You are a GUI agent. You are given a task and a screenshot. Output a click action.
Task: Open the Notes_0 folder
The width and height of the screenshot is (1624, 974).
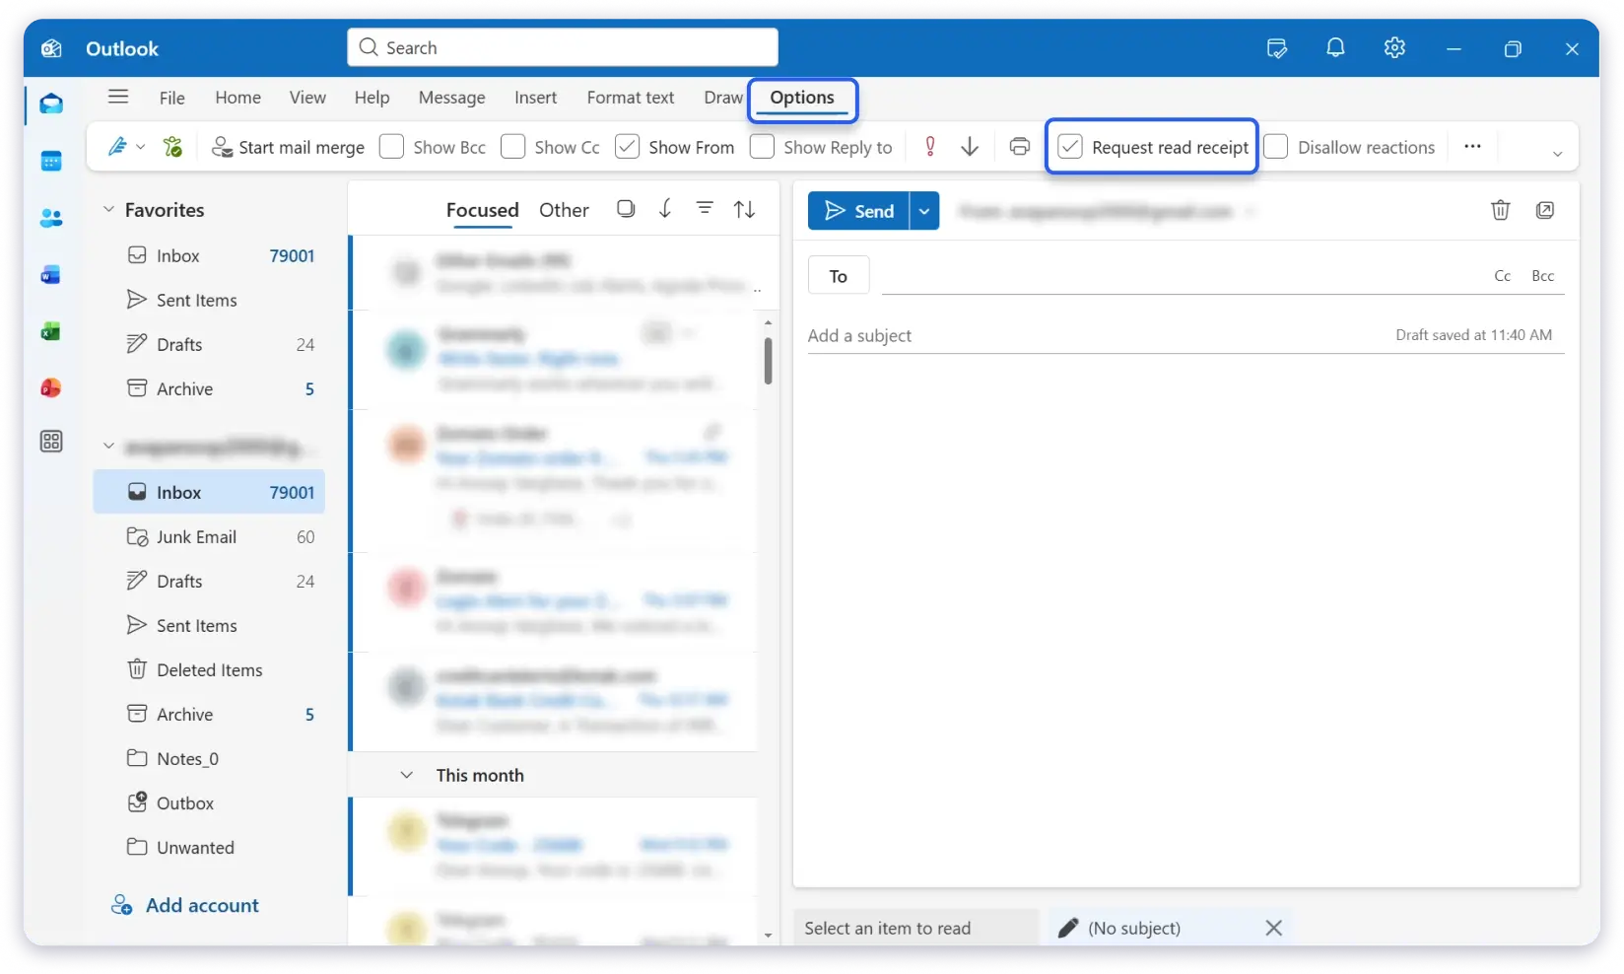pyautogui.click(x=209, y=758)
